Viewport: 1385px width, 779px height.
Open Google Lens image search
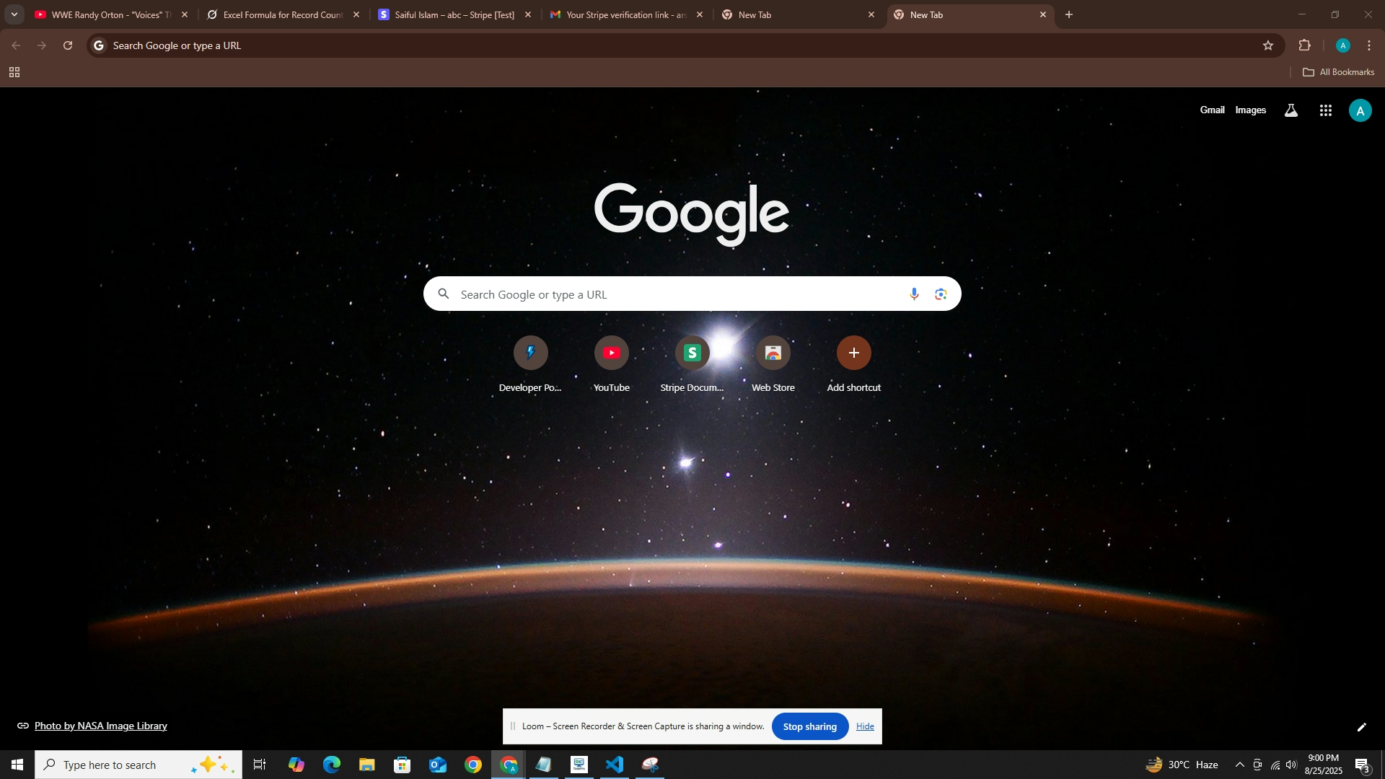[941, 294]
